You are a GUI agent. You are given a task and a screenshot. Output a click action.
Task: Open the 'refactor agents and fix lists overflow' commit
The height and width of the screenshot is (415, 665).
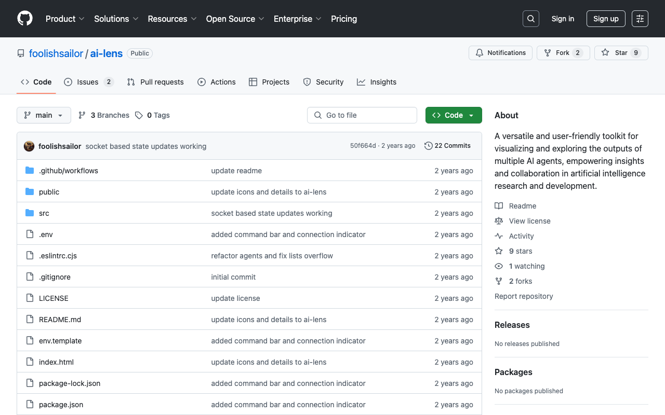click(x=272, y=256)
